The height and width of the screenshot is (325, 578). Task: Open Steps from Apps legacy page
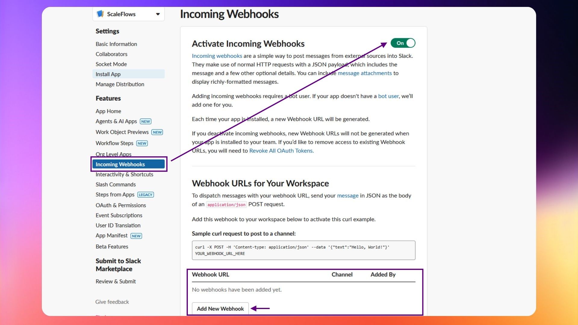(x=115, y=195)
